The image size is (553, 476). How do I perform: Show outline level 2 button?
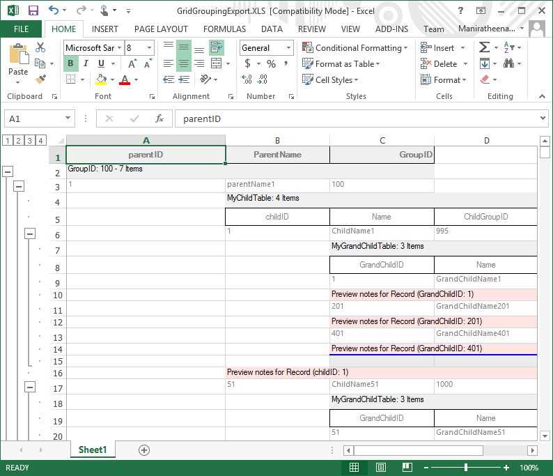point(19,140)
